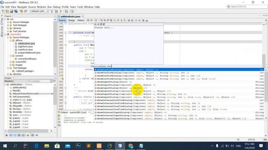Open the File menu
Viewport: 268px width, 150px height.
click(x=3, y=7)
